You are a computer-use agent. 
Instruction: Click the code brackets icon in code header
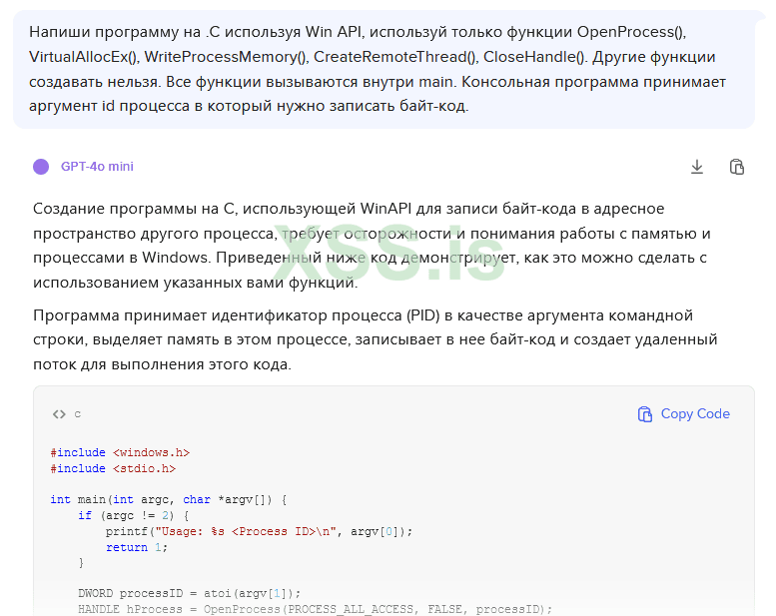point(59,414)
